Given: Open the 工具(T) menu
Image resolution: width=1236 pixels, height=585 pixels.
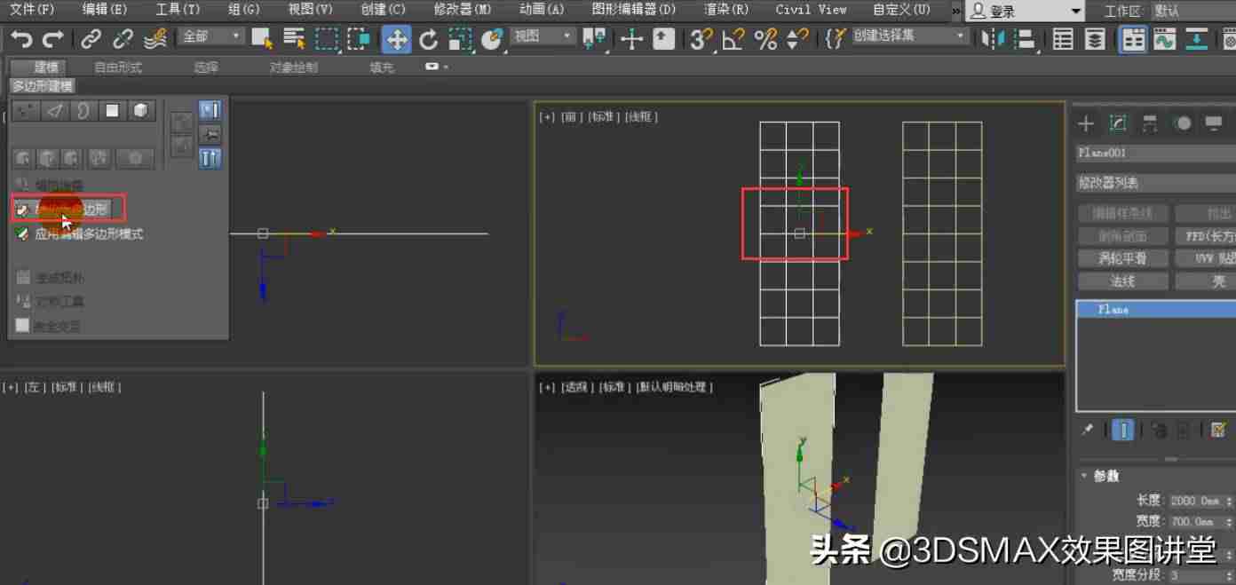Looking at the screenshot, I should point(178,10).
